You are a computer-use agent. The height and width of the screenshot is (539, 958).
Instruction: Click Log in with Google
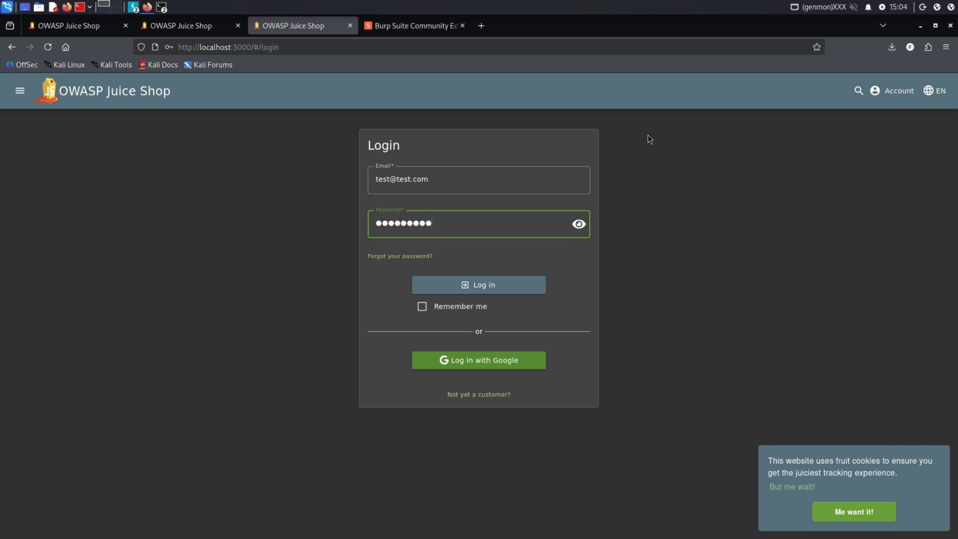pos(479,360)
